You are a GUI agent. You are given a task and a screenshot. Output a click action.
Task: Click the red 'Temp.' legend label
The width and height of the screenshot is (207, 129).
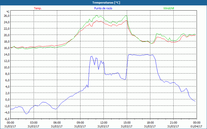[38, 8]
